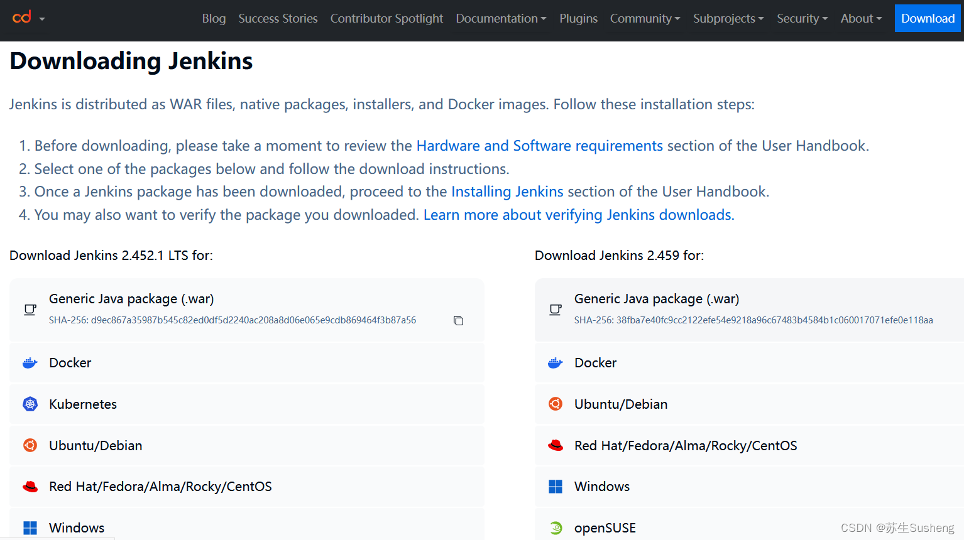Click the LTS Ubuntu/Debian logo icon
964x540 pixels.
(30, 445)
